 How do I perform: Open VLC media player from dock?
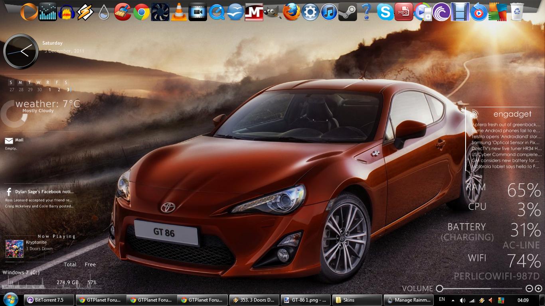point(179,12)
